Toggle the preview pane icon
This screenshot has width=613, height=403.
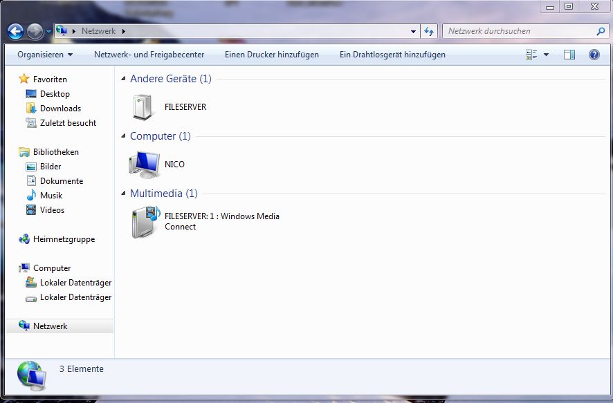tap(569, 55)
